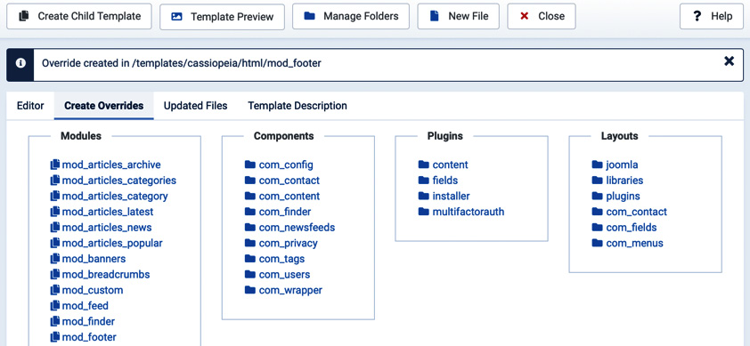Click the copy icon beside mod_articles_popular

[55, 243]
